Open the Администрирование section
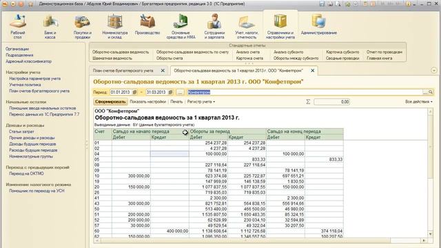441x248 pixels. pos(318,25)
